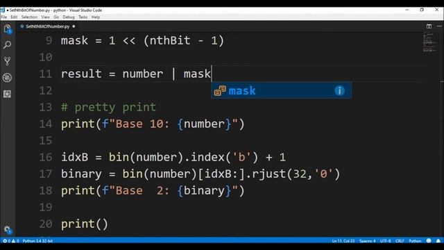Open the Search view icon
The height and width of the screenshot is (250, 444).
[8, 44]
